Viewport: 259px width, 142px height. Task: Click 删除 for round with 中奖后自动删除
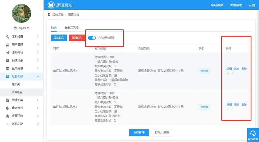pyautogui.click(x=244, y=69)
